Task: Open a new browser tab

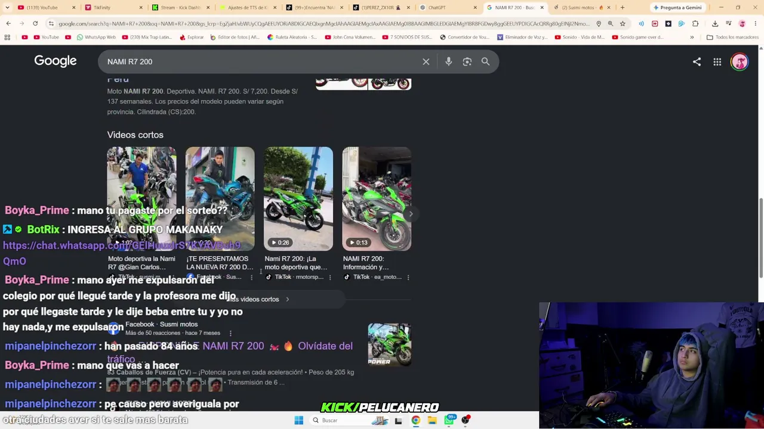Action: point(623,8)
